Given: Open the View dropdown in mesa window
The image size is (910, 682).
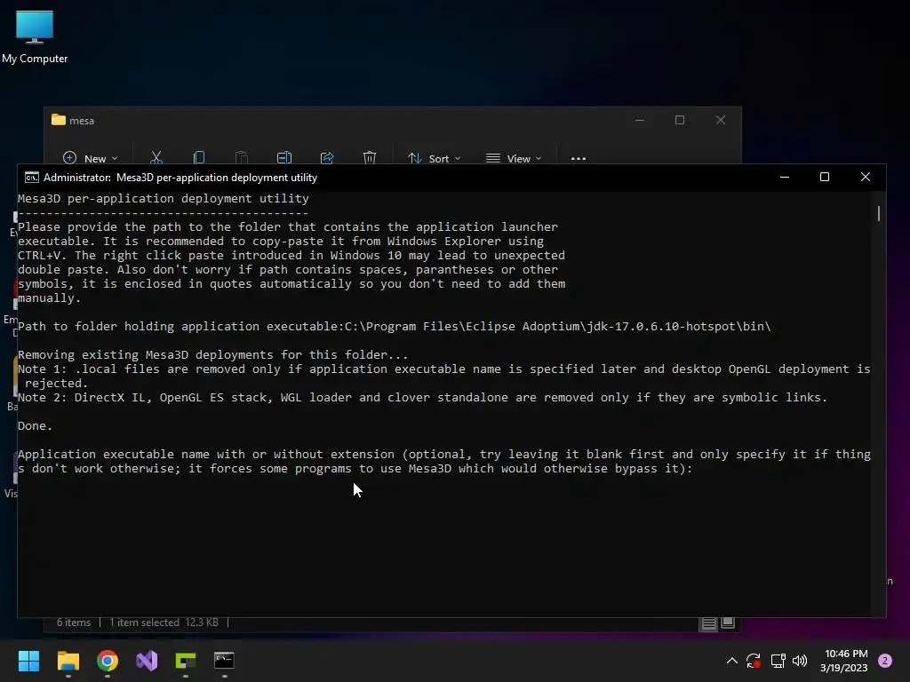Looking at the screenshot, I should tap(514, 158).
